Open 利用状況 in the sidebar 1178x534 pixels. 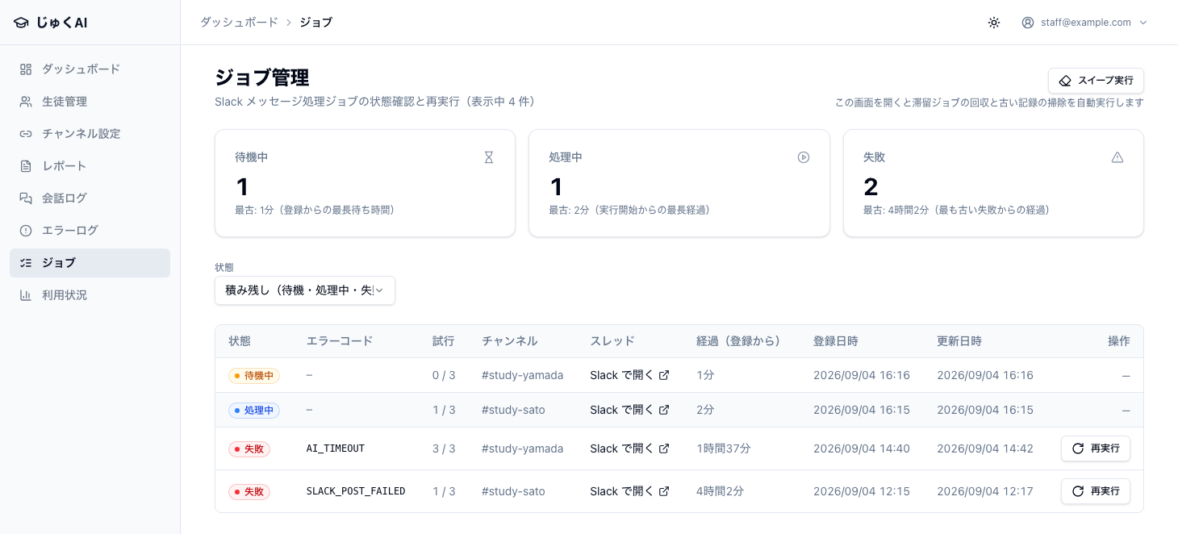coord(90,295)
